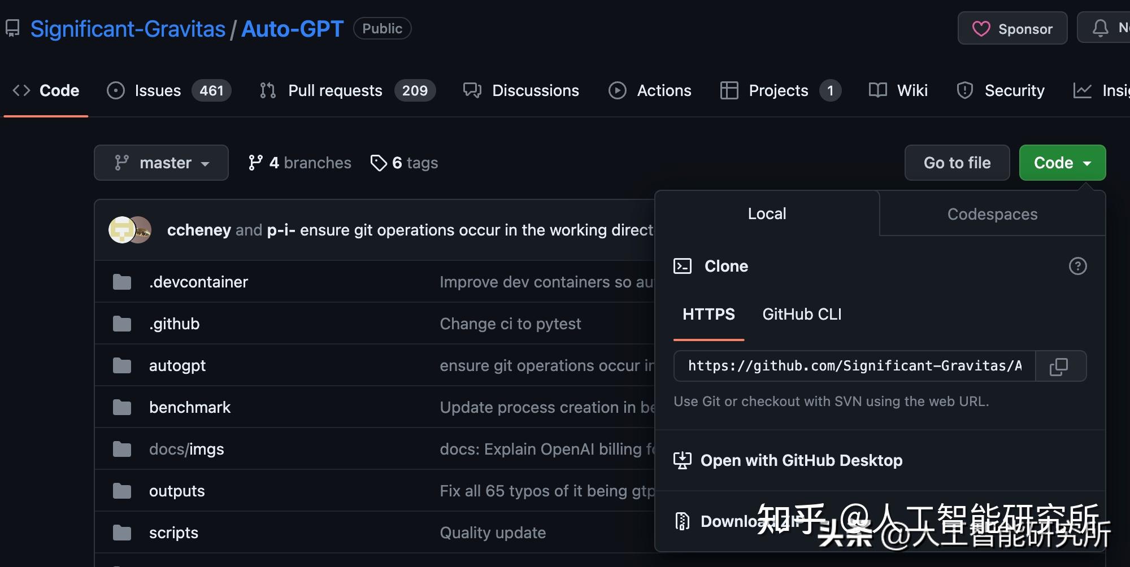Open the 'Update process creation' commit message

pos(547,407)
